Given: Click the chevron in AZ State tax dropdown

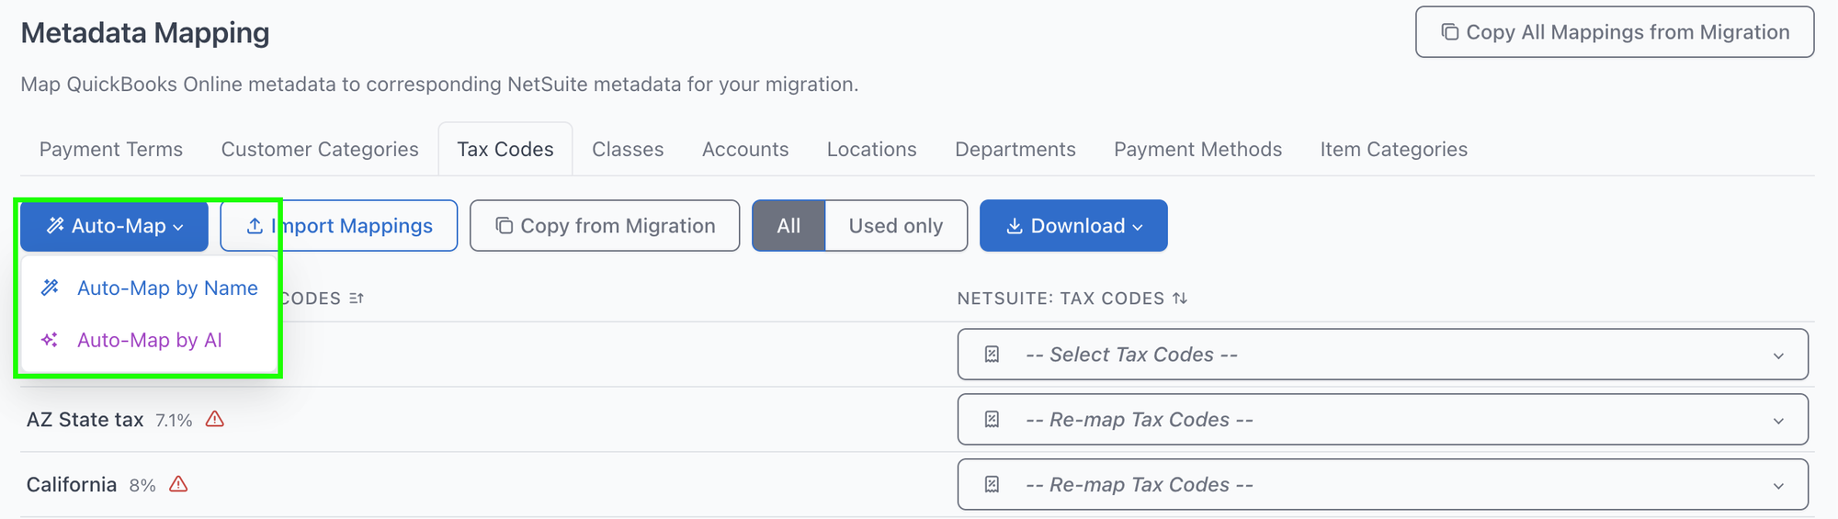Looking at the screenshot, I should click(1778, 421).
